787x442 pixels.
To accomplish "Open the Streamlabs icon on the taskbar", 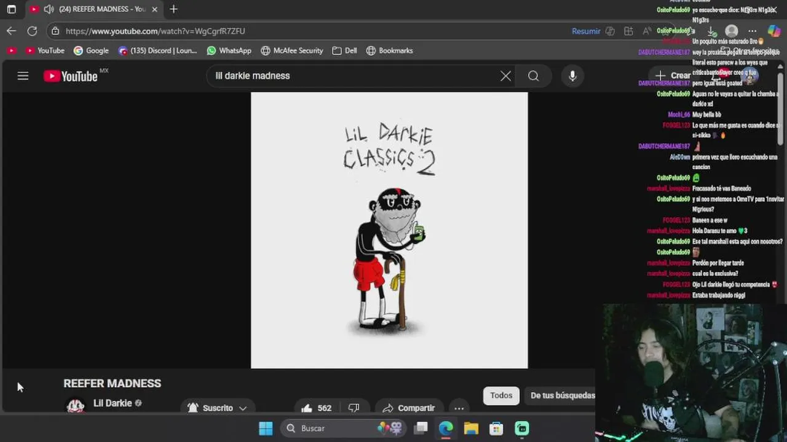I will point(521,428).
